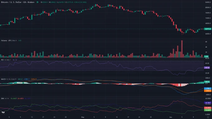Click the 2K volume scale label
The image size is (212, 119).
tap(206, 52)
